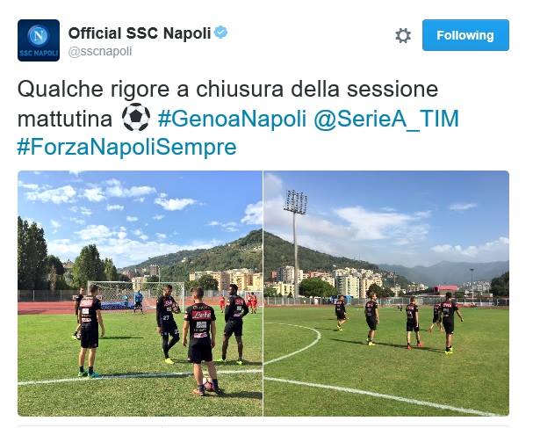Open the Official SSC Napoli display name
533x428 pixels.
[140, 33]
